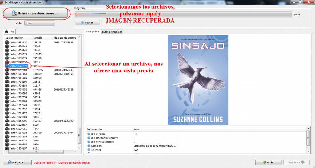Screen dimensions: 315x168
Task: Click the camera icon on JPG tab
Action: [6, 31]
